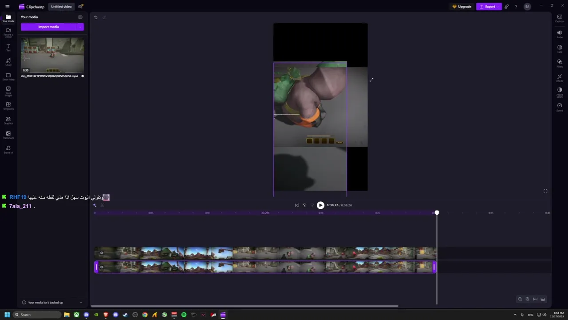The width and height of the screenshot is (568, 320).
Task: Click the play button
Action: click(320, 205)
